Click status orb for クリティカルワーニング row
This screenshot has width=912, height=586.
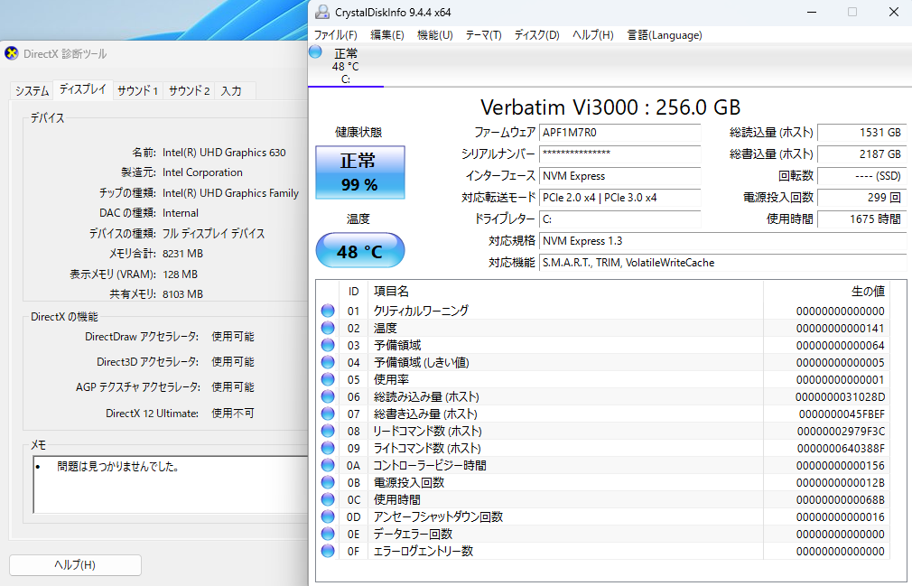[x=328, y=311]
